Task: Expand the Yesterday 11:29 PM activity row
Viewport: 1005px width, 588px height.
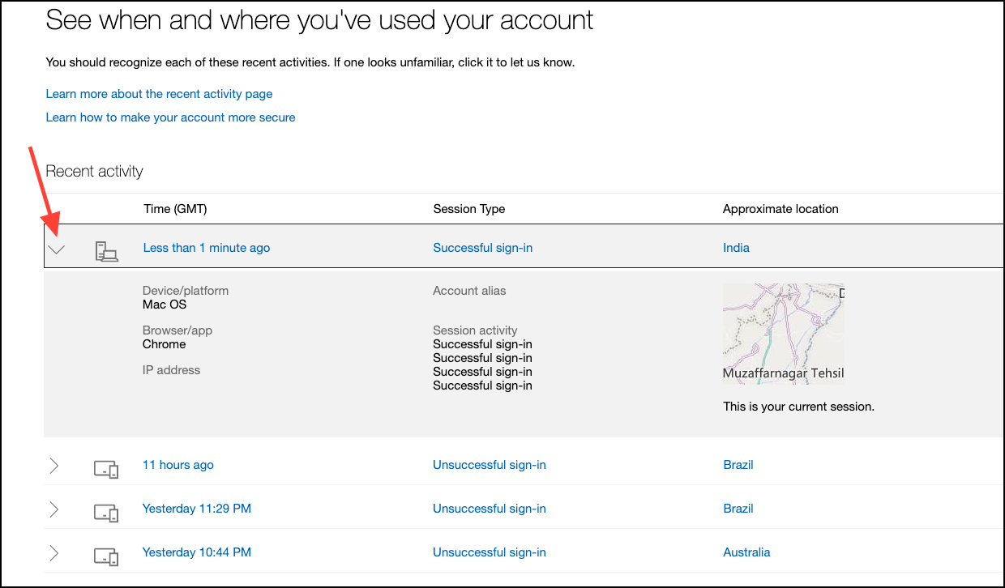Action: click(x=54, y=509)
